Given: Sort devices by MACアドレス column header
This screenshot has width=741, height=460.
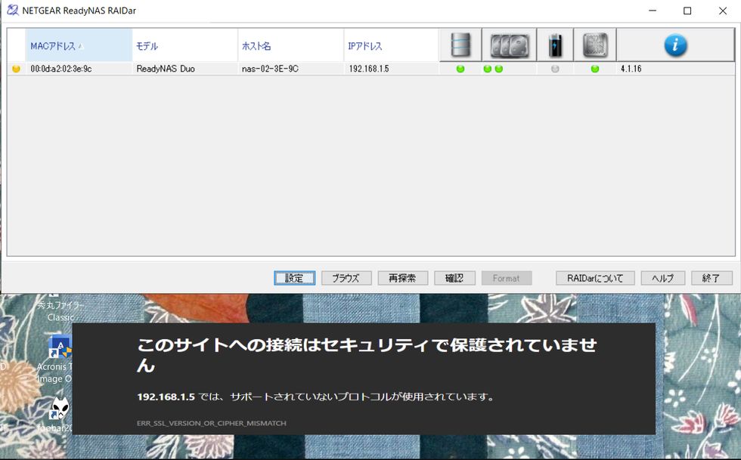Looking at the screenshot, I should (x=53, y=46).
